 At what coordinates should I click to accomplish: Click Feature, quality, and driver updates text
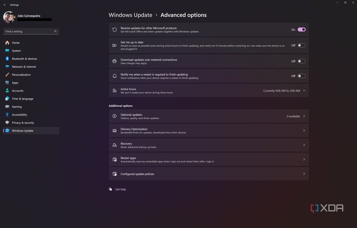140,118
